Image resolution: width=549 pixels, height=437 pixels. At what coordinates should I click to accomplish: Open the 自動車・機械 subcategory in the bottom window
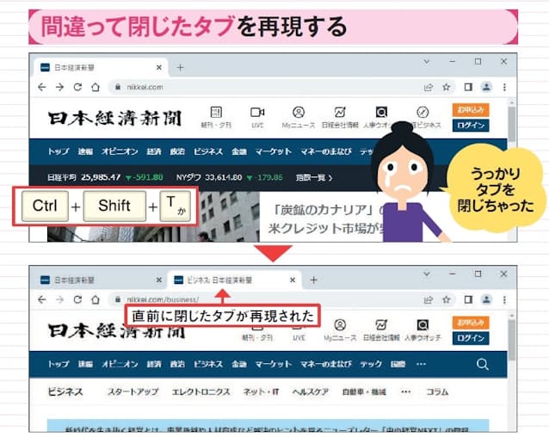[364, 391]
